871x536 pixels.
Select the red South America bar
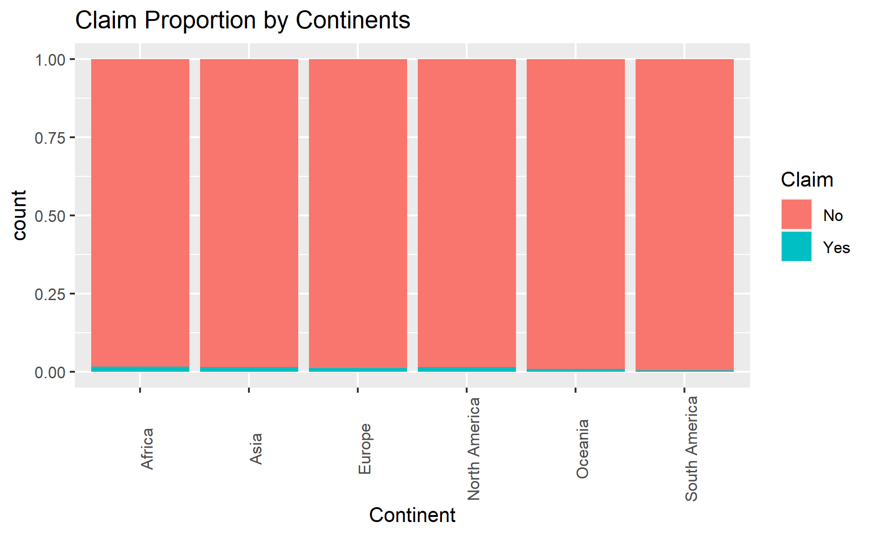[x=684, y=212]
